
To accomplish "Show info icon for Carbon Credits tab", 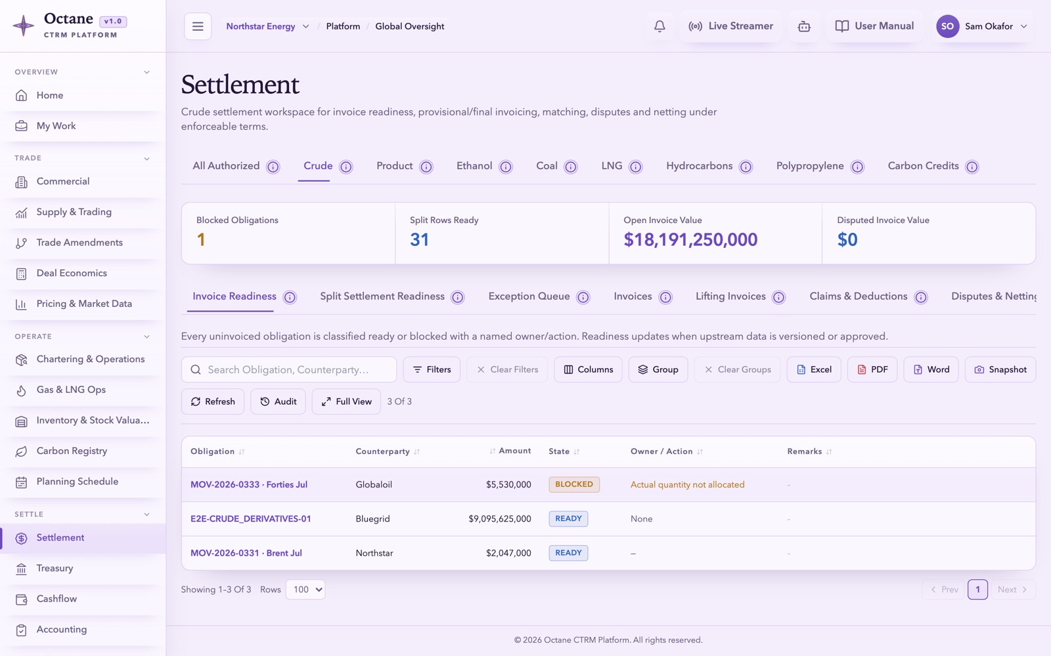I will (x=972, y=167).
